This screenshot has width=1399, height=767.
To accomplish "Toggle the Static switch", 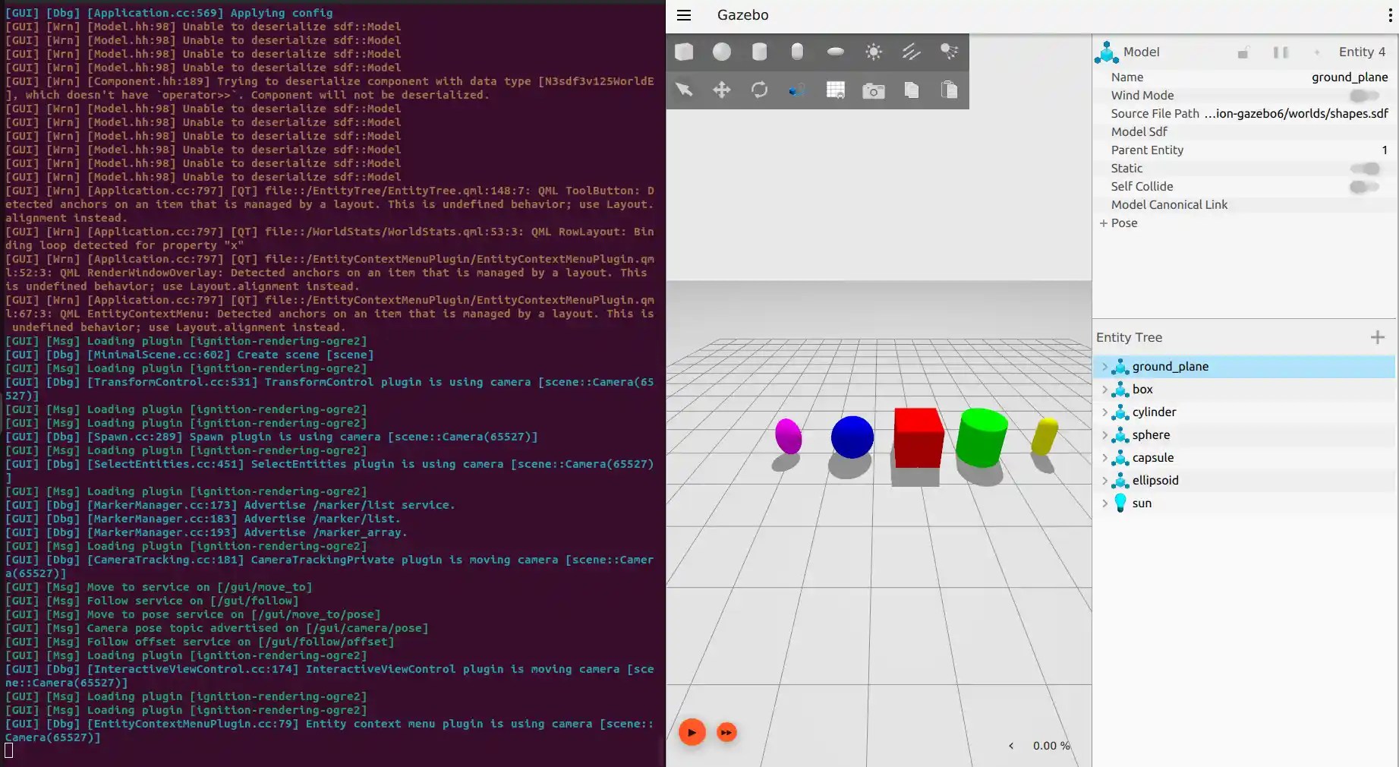I will pyautogui.click(x=1364, y=169).
